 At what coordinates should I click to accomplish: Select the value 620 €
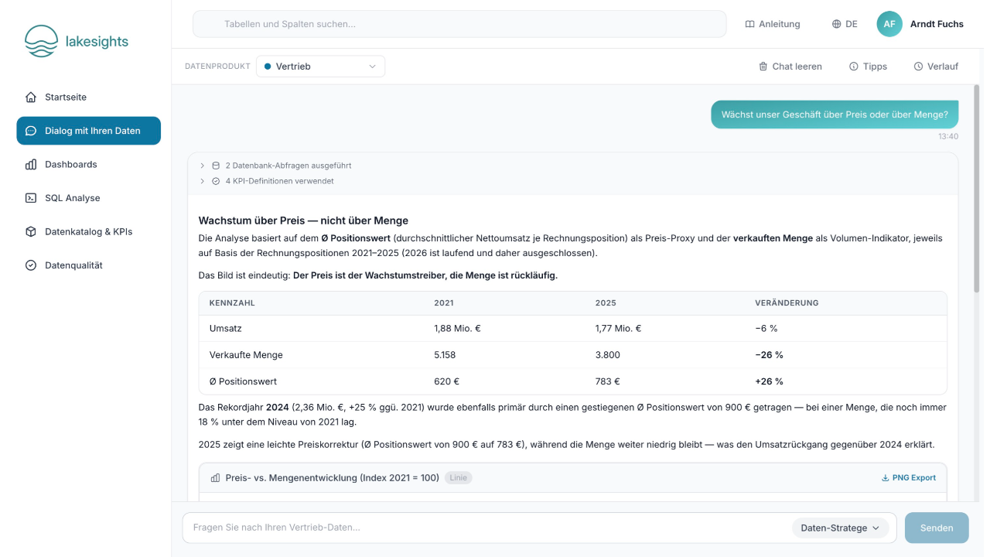(447, 381)
